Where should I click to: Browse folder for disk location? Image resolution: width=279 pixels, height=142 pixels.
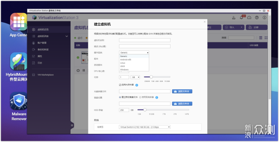182,104
